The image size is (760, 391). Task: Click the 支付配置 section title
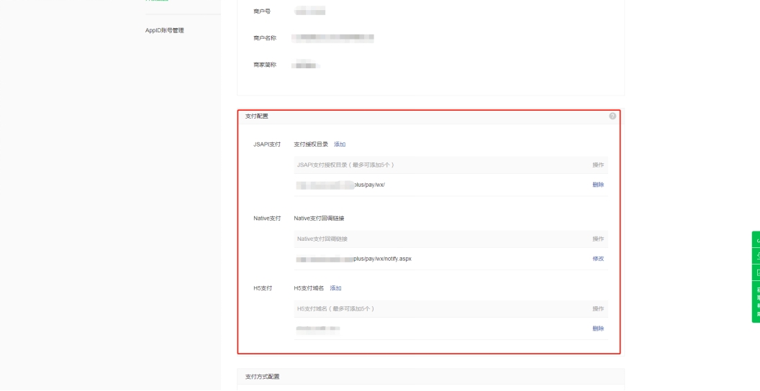[x=256, y=116]
